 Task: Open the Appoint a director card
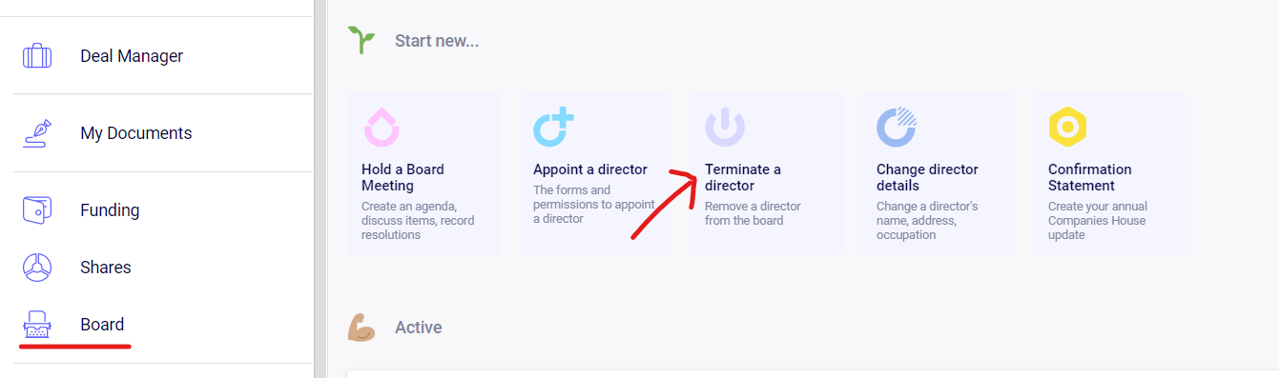(595, 173)
